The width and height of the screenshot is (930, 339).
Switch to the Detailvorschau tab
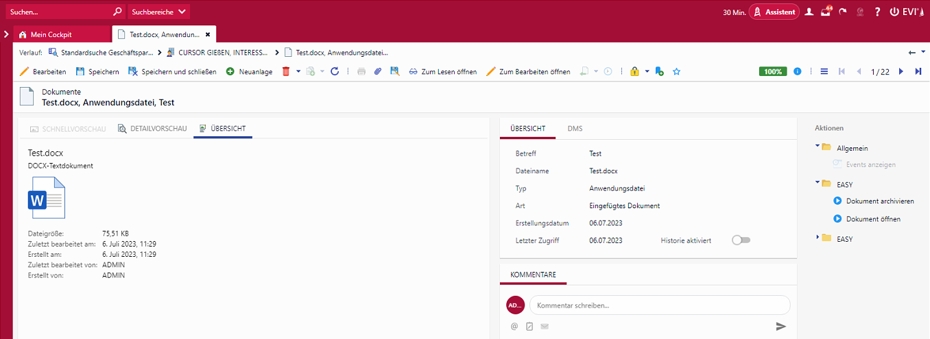(x=152, y=128)
